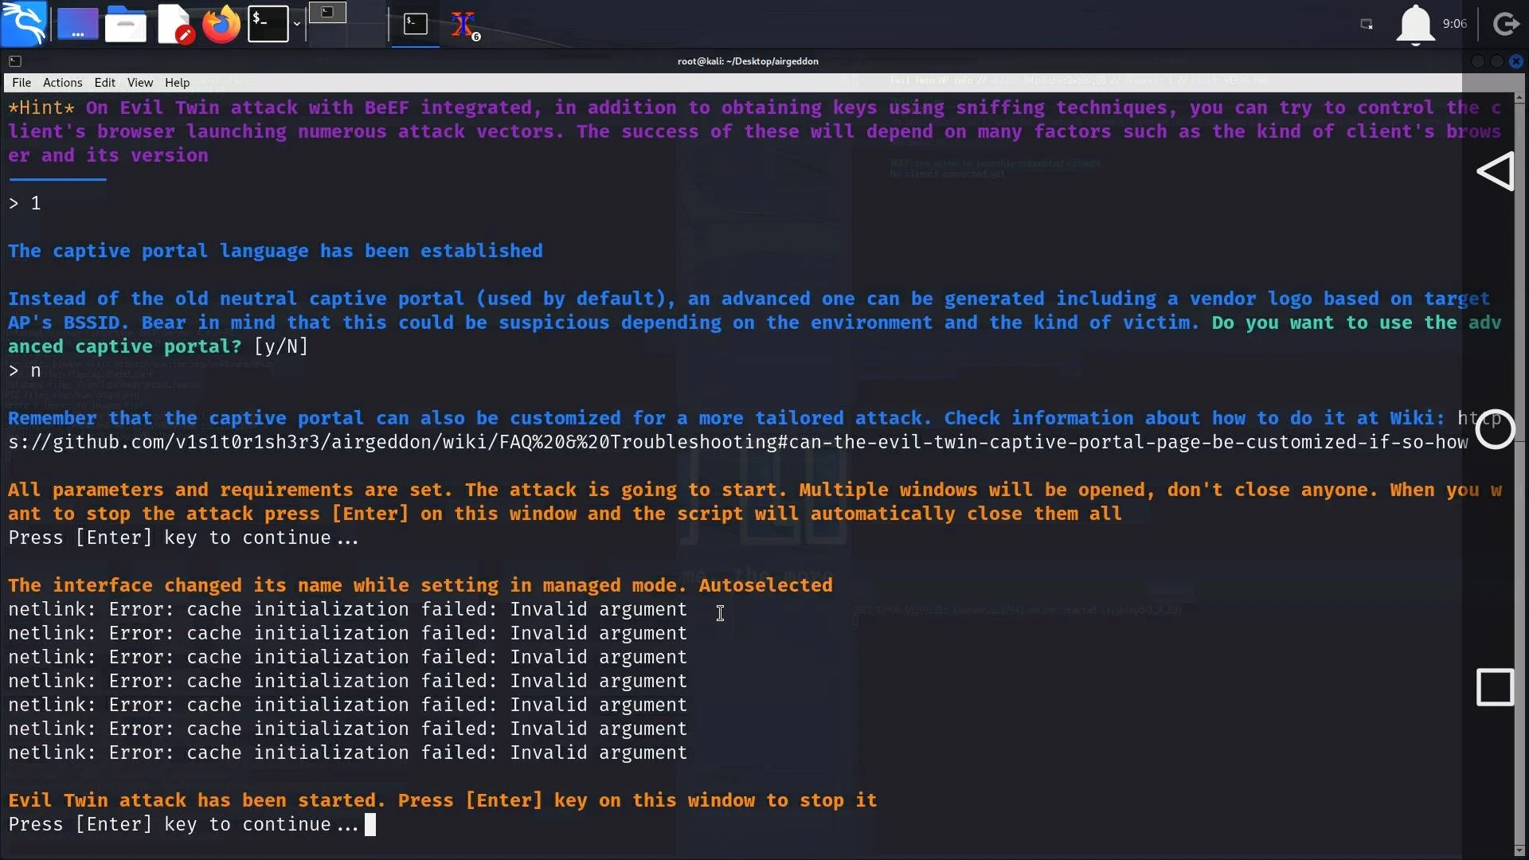
Task: Open the file manager from the panel
Action: pos(126,24)
